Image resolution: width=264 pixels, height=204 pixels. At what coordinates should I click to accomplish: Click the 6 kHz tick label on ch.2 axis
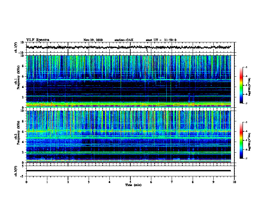(x=23, y=132)
